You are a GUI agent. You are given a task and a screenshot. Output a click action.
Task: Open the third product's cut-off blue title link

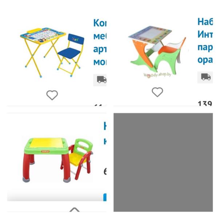pos(105,133)
